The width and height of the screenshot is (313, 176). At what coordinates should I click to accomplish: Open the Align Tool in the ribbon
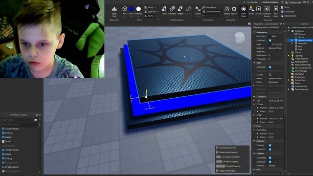click(x=114, y=12)
